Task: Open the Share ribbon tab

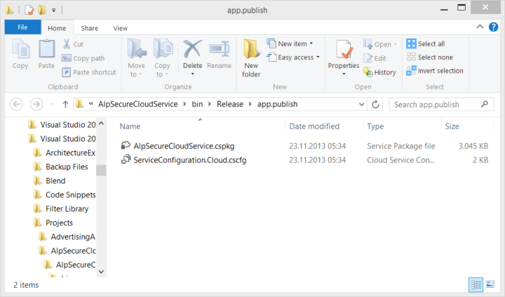Action: tap(89, 28)
